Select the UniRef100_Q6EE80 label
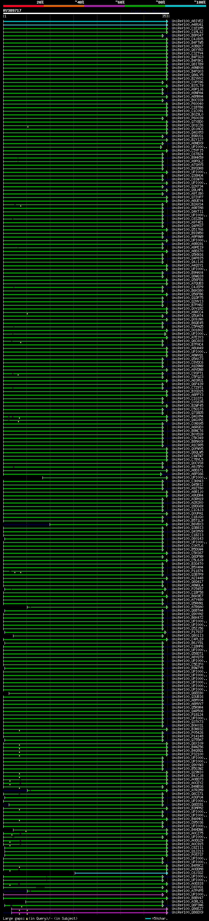This screenshot has height=921, width=209. coord(187,693)
